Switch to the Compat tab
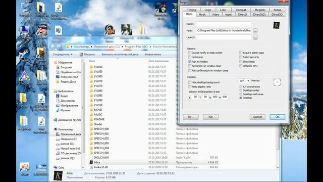 (x=241, y=10)
